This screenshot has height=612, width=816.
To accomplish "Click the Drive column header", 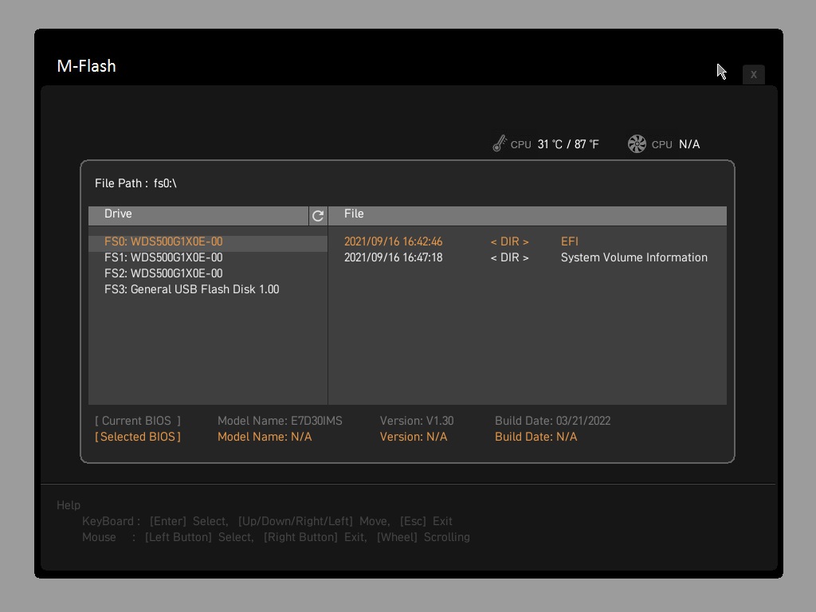I will pos(198,215).
